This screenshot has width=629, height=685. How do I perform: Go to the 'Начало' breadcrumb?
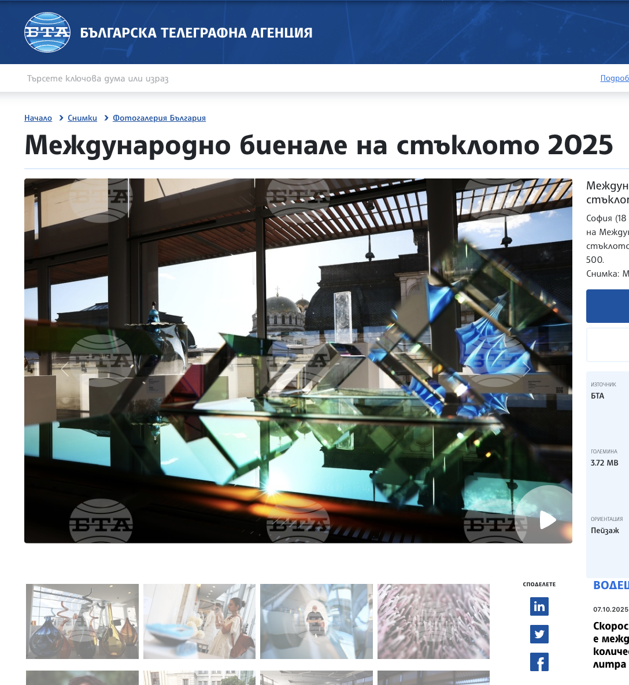coord(38,118)
